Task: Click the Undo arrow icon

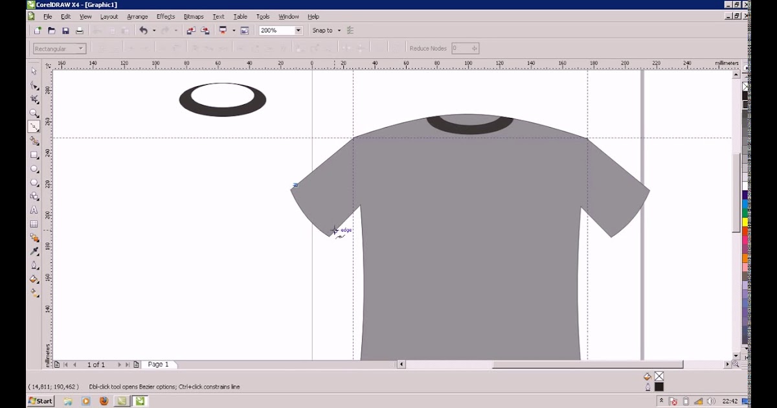Action: pyautogui.click(x=144, y=30)
